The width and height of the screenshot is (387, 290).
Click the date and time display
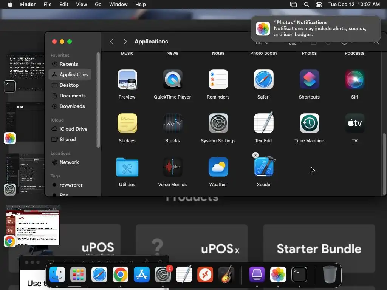tap(354, 5)
